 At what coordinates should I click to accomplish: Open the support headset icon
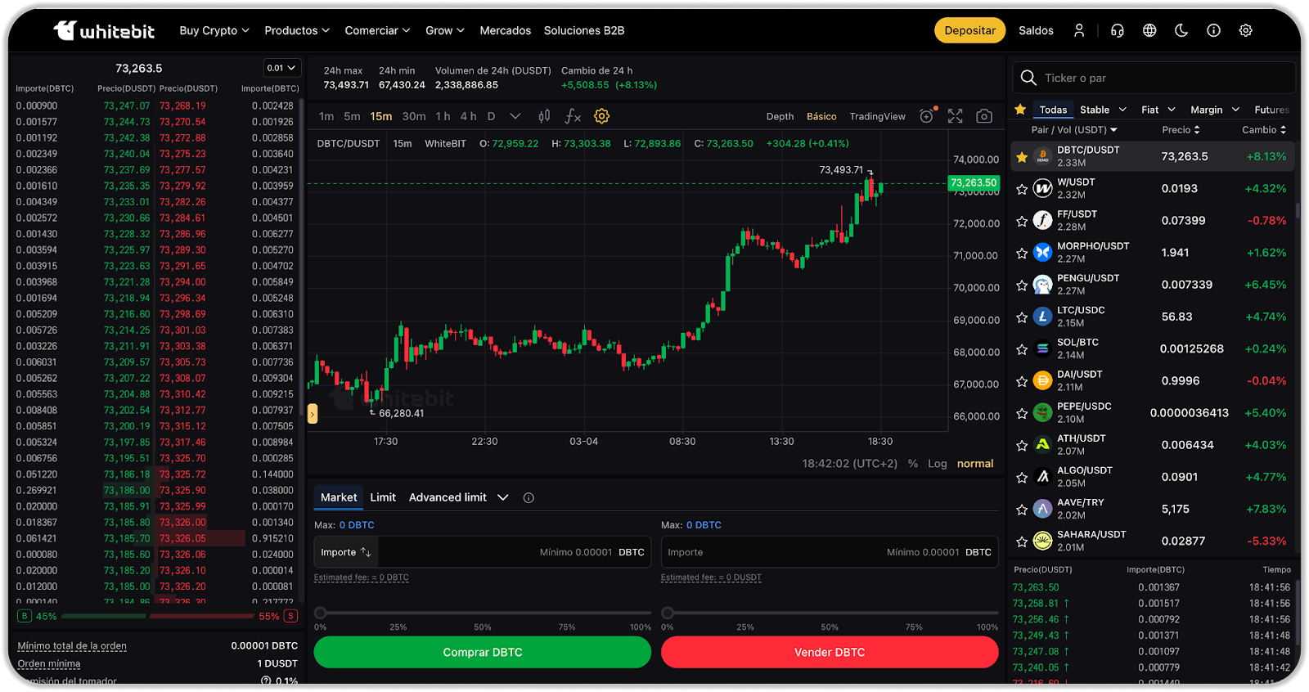[1117, 30]
